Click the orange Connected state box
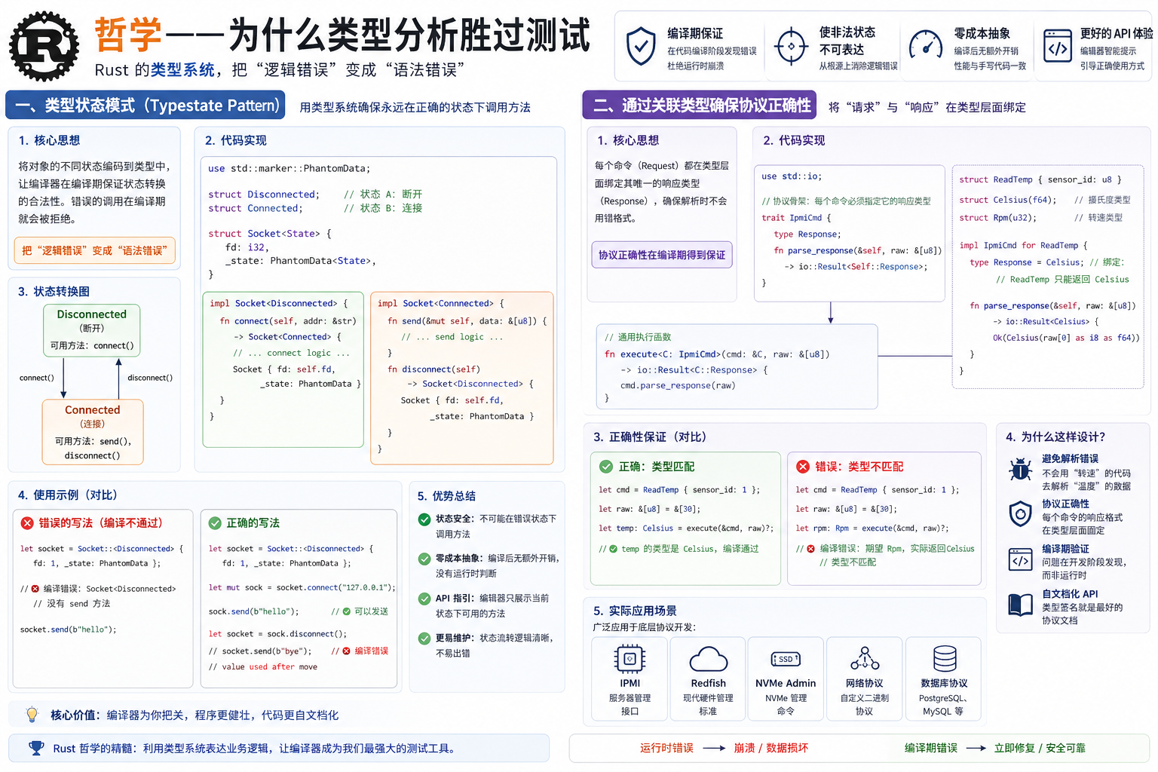Screen dimensions: 1158x772 point(92,432)
